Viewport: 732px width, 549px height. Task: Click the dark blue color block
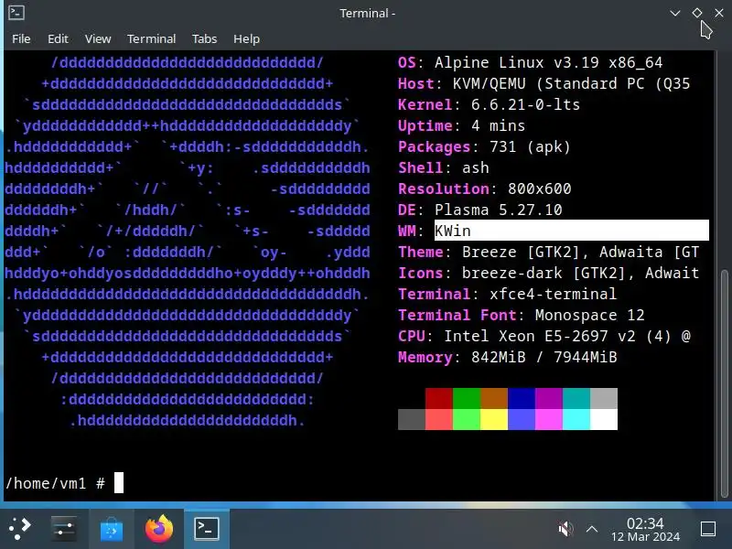tap(522, 398)
